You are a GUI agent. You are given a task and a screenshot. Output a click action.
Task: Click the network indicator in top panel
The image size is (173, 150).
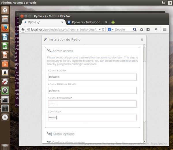click(163, 3)
